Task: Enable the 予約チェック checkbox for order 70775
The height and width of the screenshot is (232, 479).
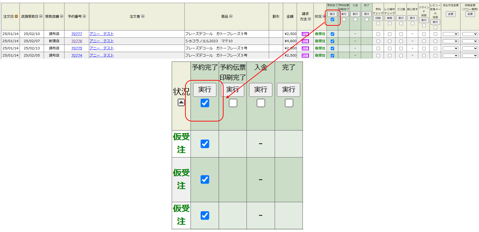Action: click(378, 48)
